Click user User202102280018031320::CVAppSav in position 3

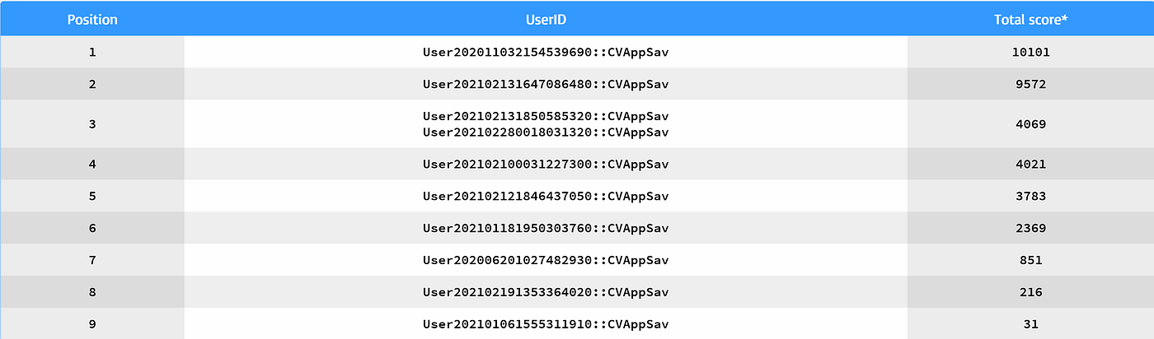click(546, 132)
